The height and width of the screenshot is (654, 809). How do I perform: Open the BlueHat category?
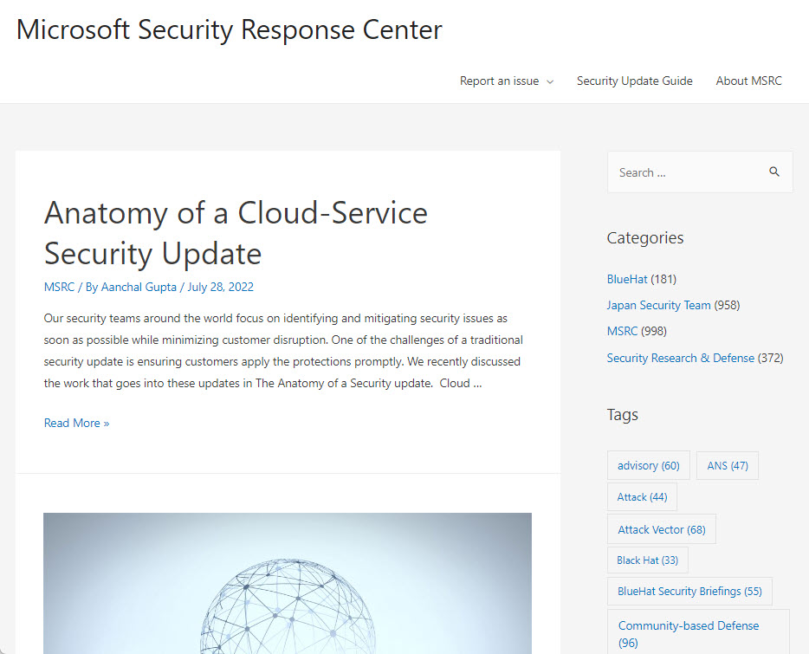coord(627,279)
